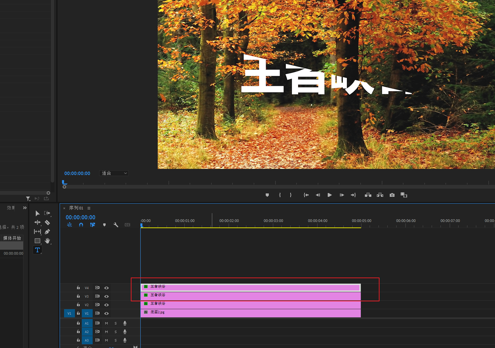Viewport: 495px width, 348px height.
Task: Open the 适合 zoom level dropdown
Action: pyautogui.click(x=114, y=173)
